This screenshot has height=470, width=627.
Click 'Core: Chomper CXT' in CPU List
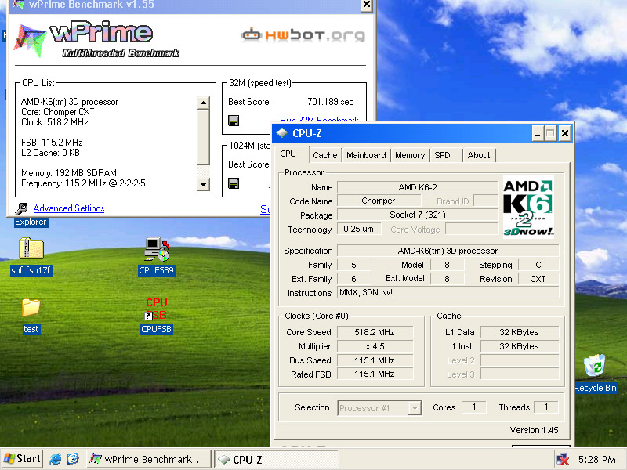[x=57, y=112]
